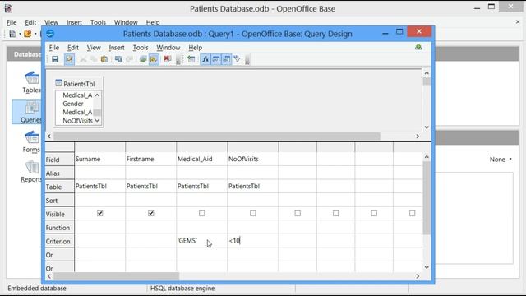This screenshot has width=526, height=296.
Task: Open File menu in main Base window
Action: click(x=12, y=22)
